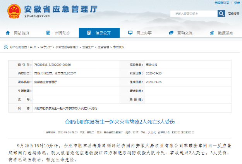Viewport: 242px width, 164px height.
Task: Select the first eye-protection color swatch
Action: point(173,133)
